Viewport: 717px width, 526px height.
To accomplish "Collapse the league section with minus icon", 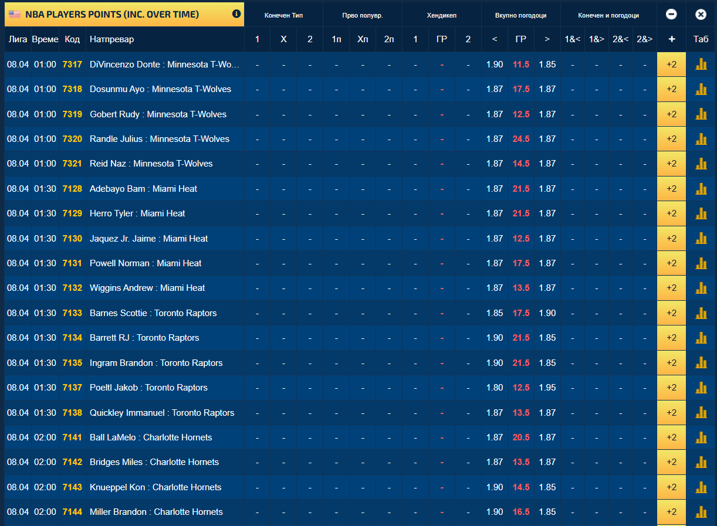I will click(671, 15).
